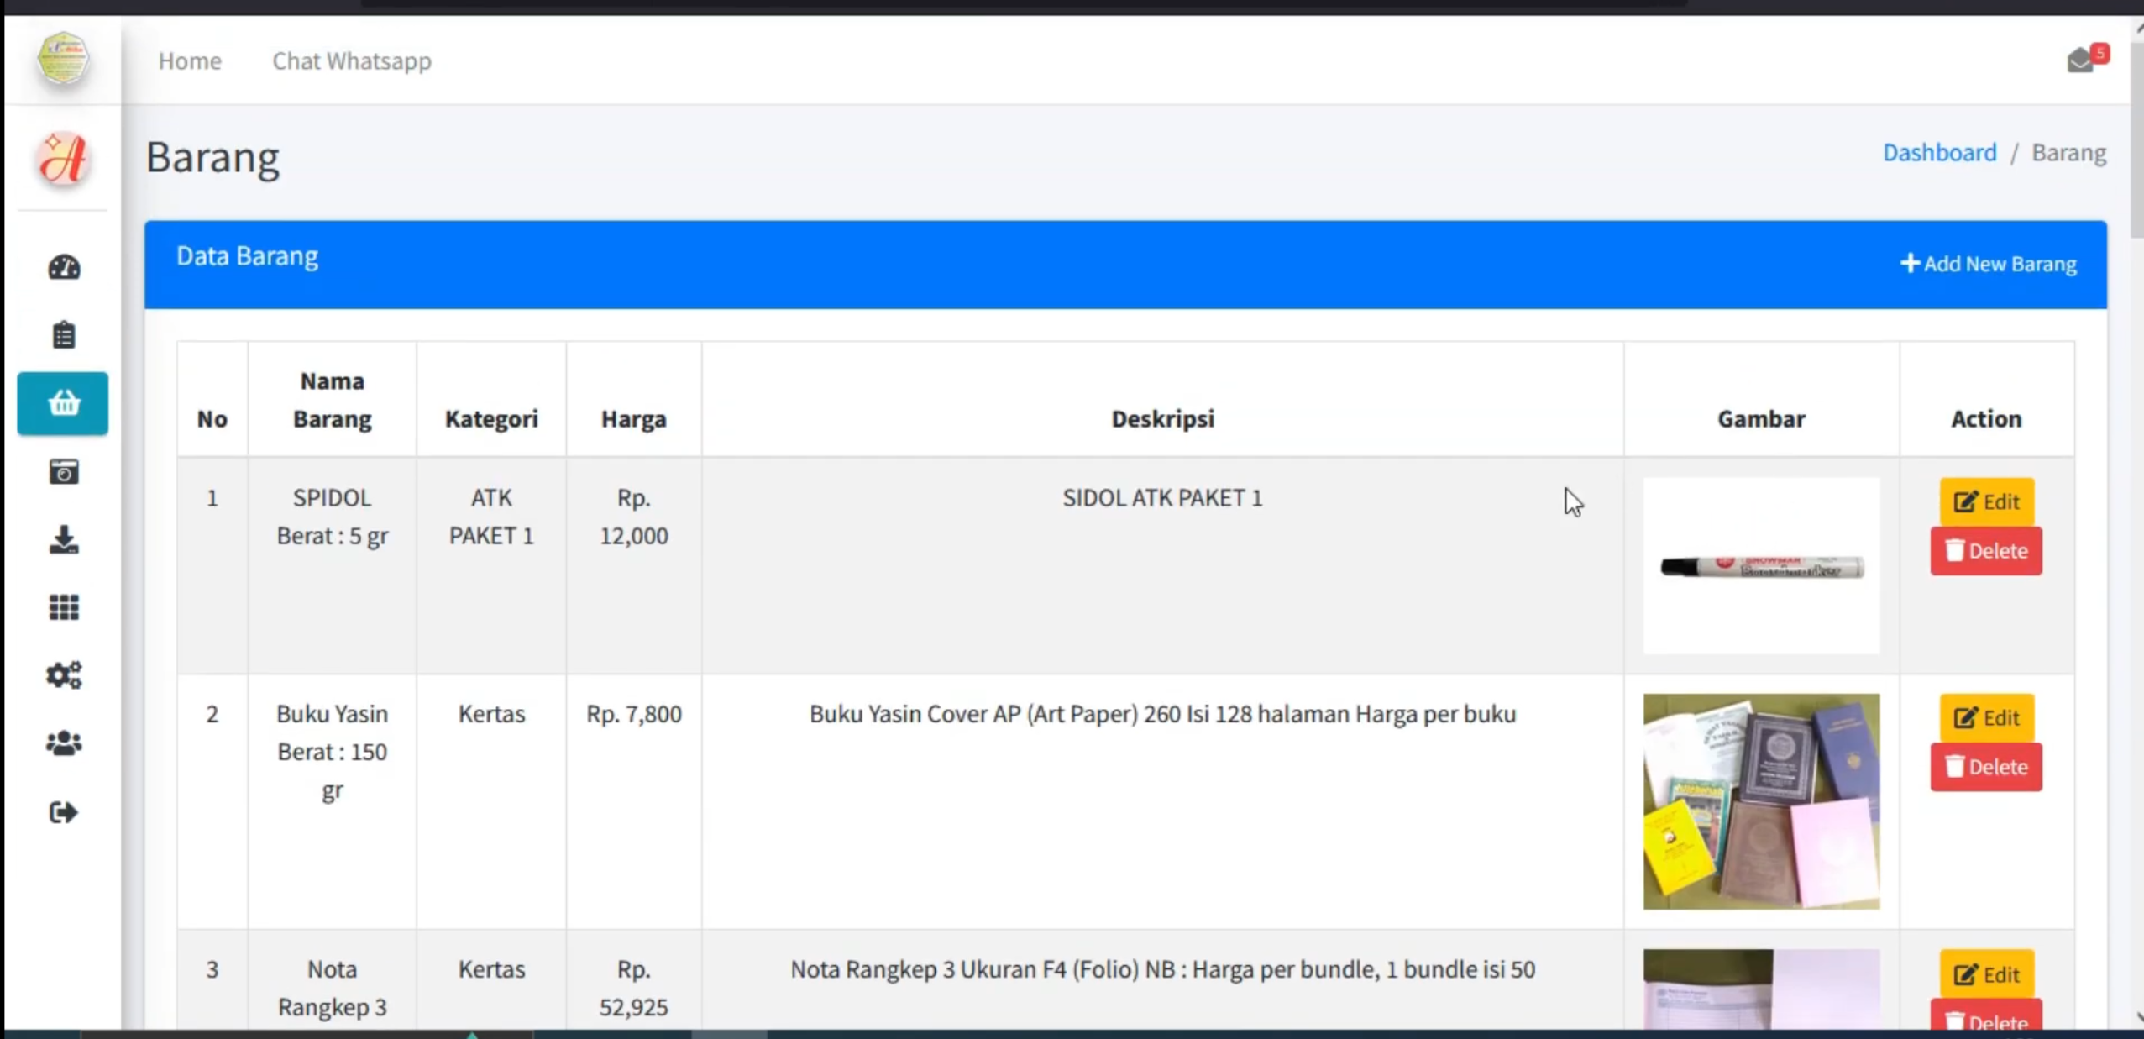2144x1039 pixels.
Task: Open the messages envelope notification icon
Action: [2086, 59]
